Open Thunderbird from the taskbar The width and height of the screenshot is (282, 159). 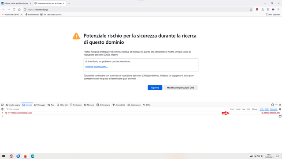click(18, 156)
